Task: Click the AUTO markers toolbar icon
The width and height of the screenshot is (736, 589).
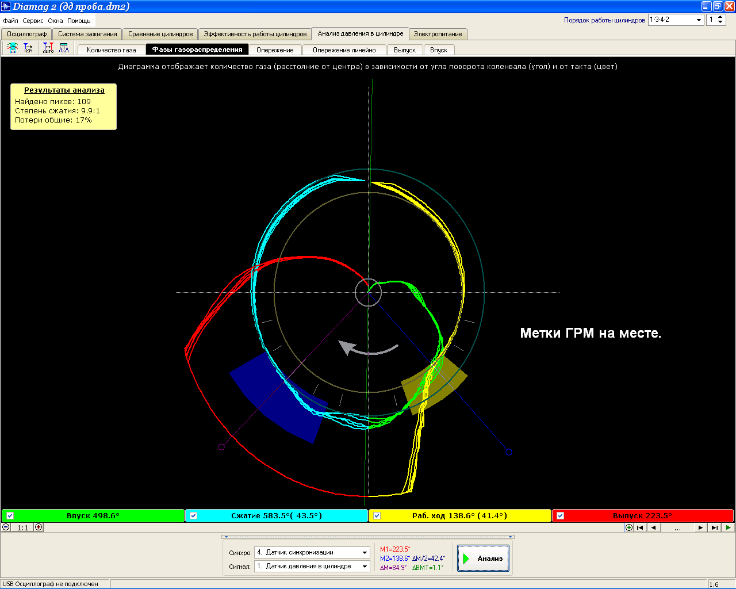Action: pos(48,48)
